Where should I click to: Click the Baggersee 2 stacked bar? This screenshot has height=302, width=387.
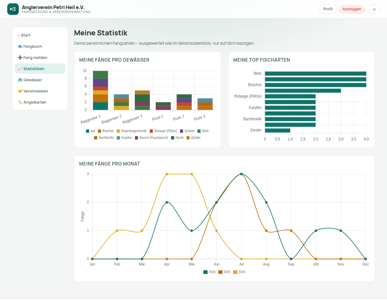121,102
